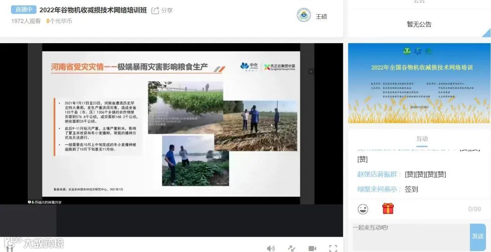This screenshot has height=252, width=491.
Task: Click the 苏瑞光的屏幕共享 screen-share label
Action: click(x=45, y=202)
